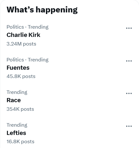Click Politics · Trending label above Fuentes

27,60
